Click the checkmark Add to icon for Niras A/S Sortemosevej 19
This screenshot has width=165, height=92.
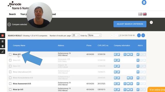[x=138, y=54]
